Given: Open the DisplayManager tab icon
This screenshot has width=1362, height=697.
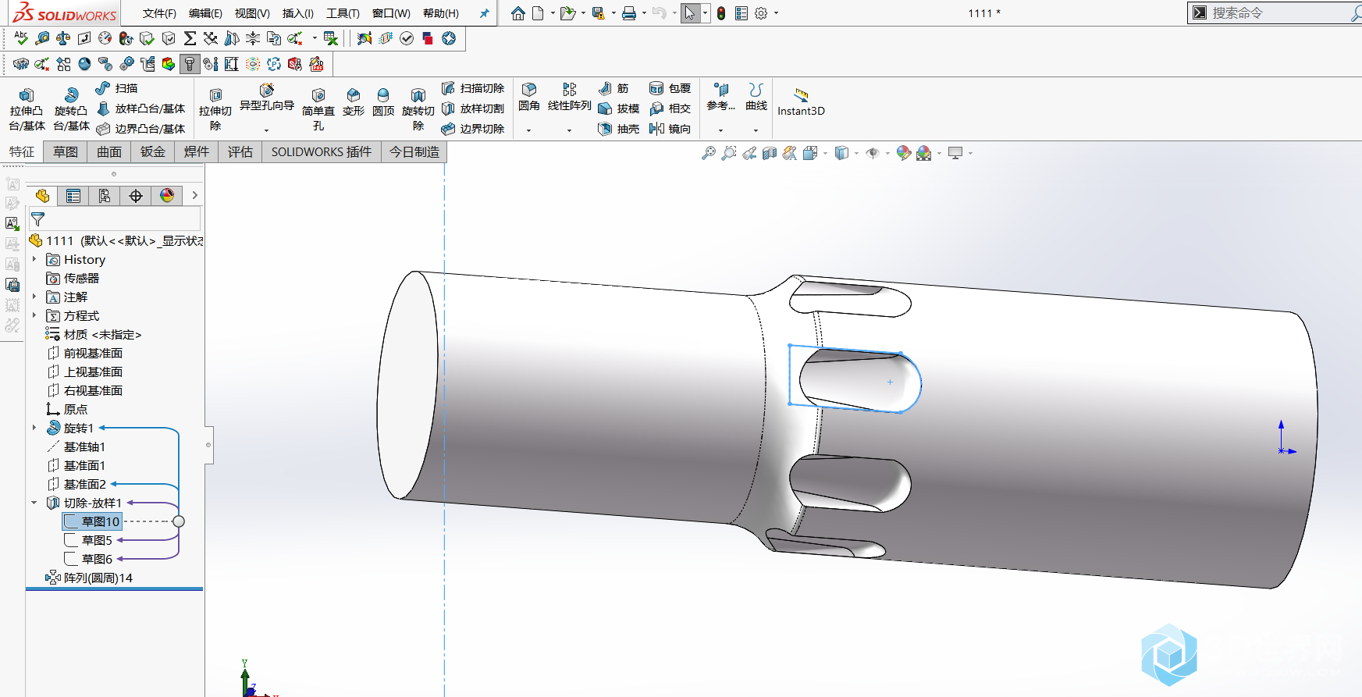Looking at the screenshot, I should (167, 196).
